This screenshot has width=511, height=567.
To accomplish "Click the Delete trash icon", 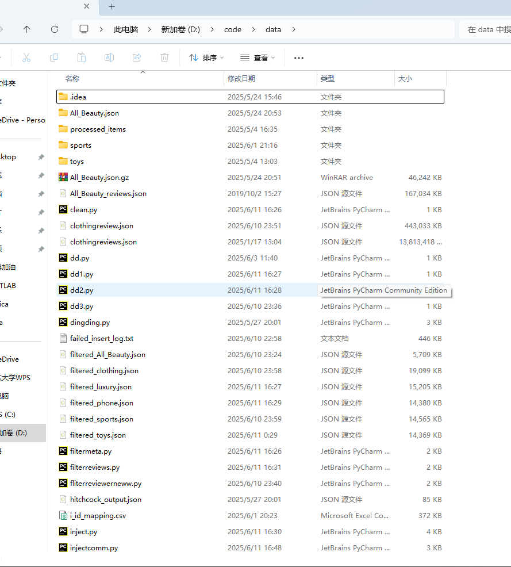I will (164, 58).
